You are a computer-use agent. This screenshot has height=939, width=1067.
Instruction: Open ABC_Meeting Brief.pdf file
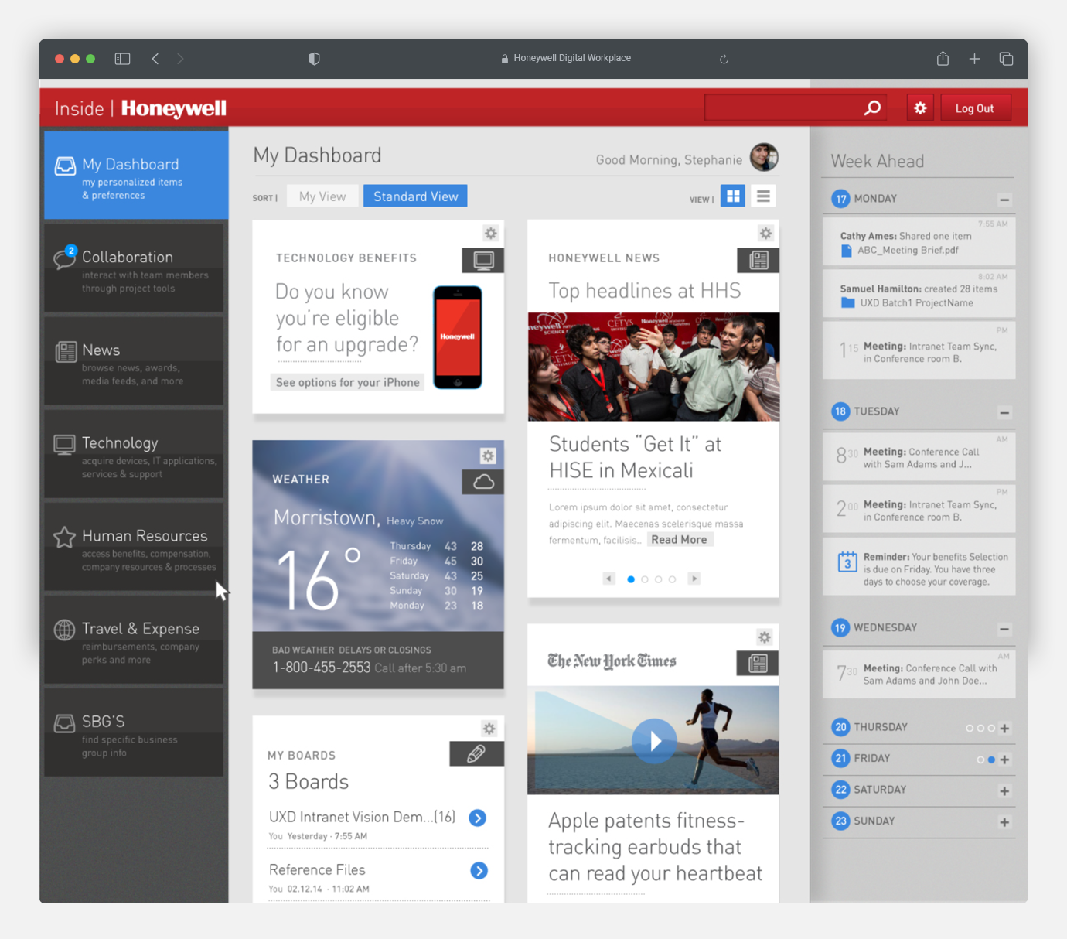click(899, 251)
